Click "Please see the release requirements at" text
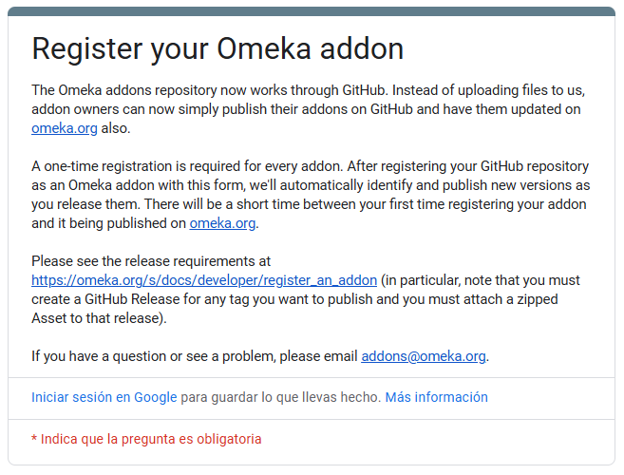Screen dimensions: 624x475 (151, 261)
